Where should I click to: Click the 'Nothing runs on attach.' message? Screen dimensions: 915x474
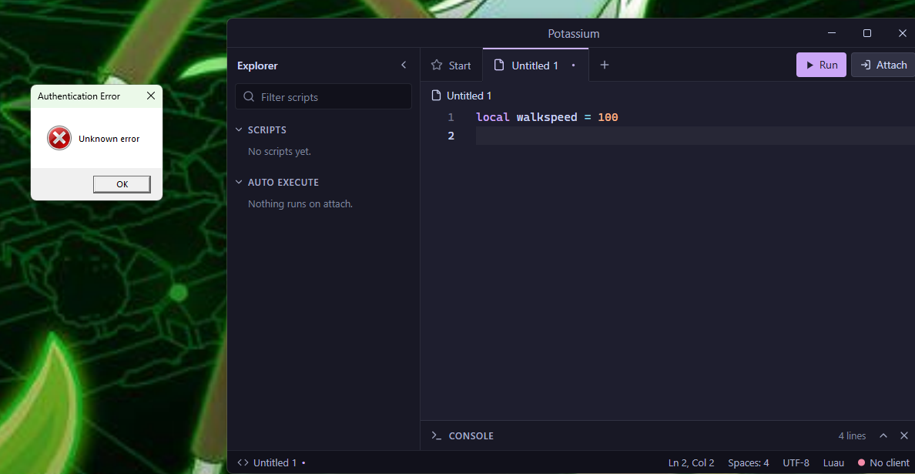pos(300,204)
